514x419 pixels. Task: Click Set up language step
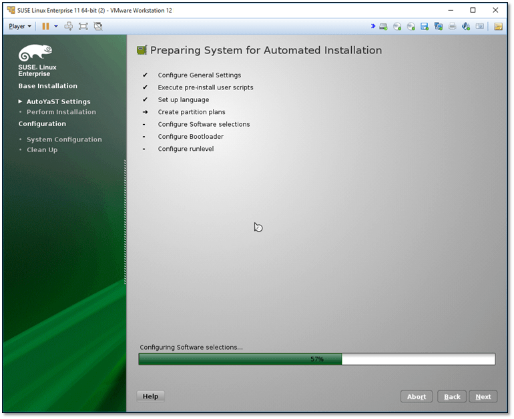(184, 99)
